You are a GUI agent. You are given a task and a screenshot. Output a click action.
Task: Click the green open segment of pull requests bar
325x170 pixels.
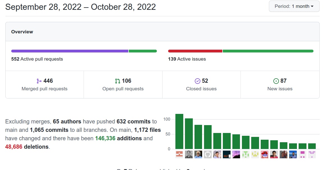click(x=143, y=51)
